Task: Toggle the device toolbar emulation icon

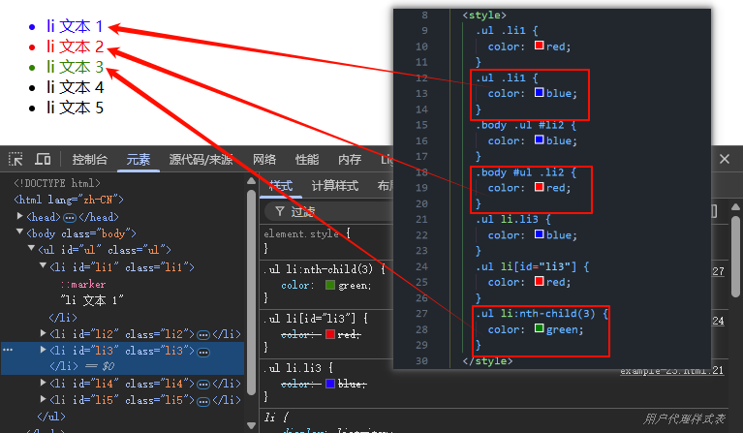Action: tap(43, 159)
